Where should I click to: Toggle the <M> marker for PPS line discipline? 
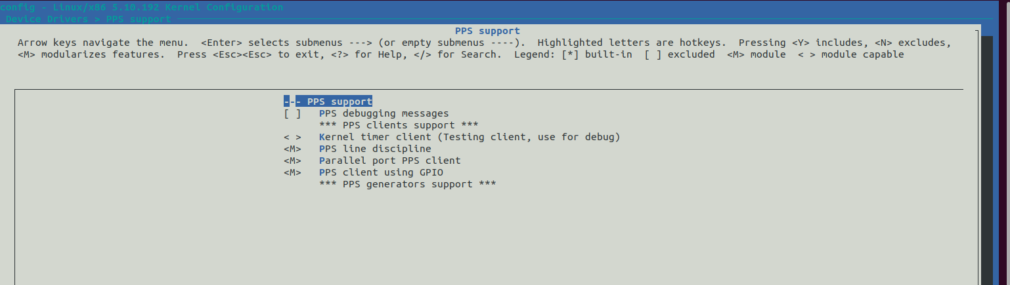pyautogui.click(x=292, y=149)
